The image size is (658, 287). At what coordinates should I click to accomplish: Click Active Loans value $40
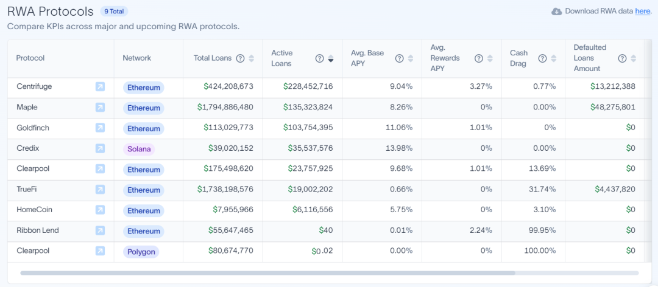[x=325, y=230]
